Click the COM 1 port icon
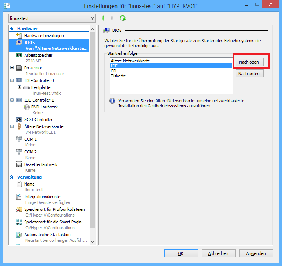 pyautogui.click(x=19, y=139)
